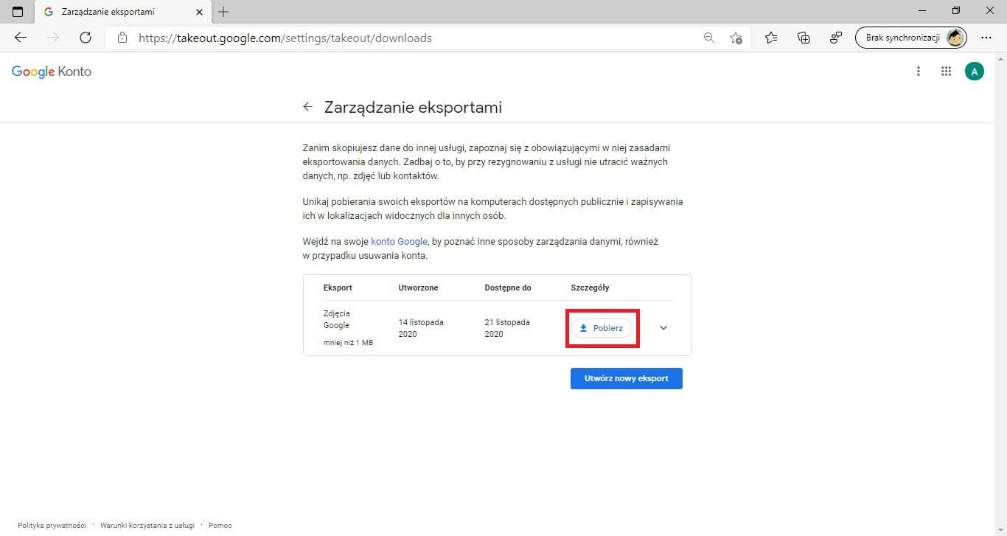Go back using arrow beside Zarządzanie eksportami
Image resolution: width=1007 pixels, height=536 pixels.
[308, 107]
